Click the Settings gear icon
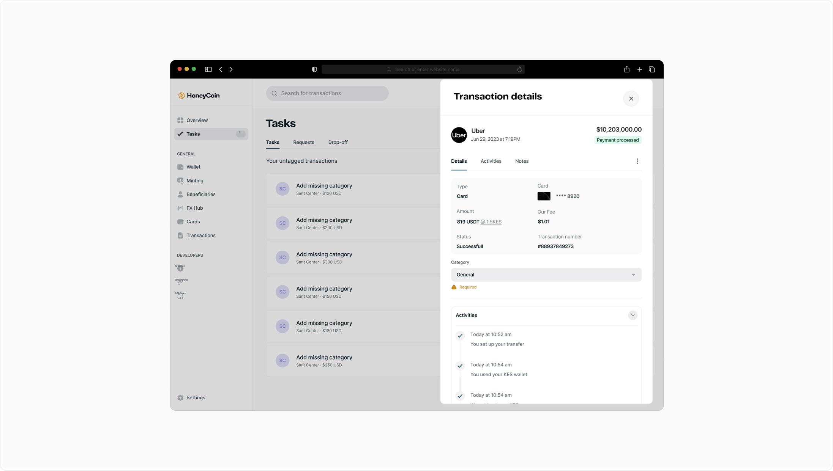 pos(180,397)
